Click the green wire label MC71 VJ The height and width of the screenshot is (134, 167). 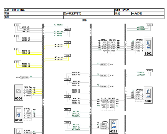pyautogui.click(x=77, y=127)
